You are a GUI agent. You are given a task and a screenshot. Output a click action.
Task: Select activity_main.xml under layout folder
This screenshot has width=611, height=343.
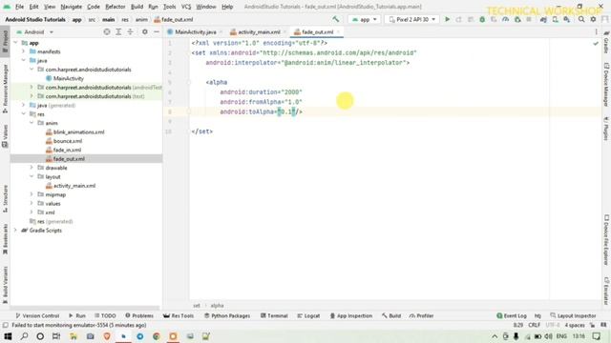tap(74, 186)
